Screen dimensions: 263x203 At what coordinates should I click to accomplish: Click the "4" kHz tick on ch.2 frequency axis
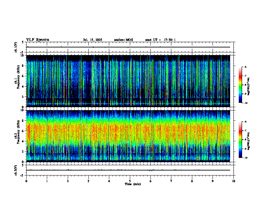[23, 141]
